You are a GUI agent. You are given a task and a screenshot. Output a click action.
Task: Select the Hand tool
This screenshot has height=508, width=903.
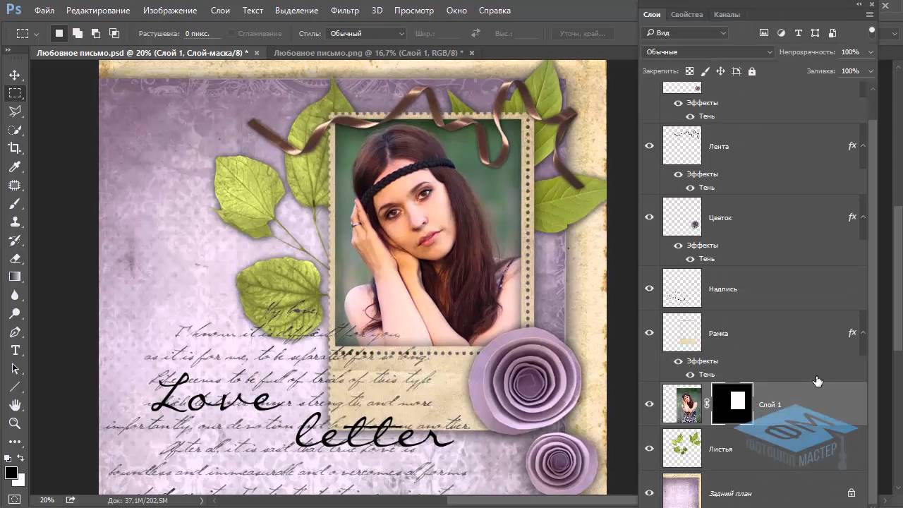click(x=15, y=405)
